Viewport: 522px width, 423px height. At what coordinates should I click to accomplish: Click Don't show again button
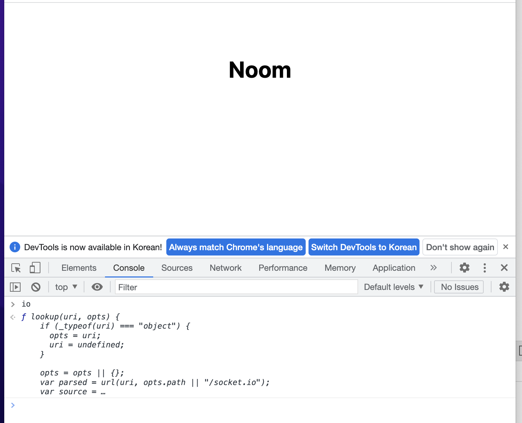460,247
